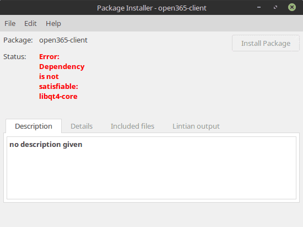Click the blank area of the menu bar

(x=182, y=23)
